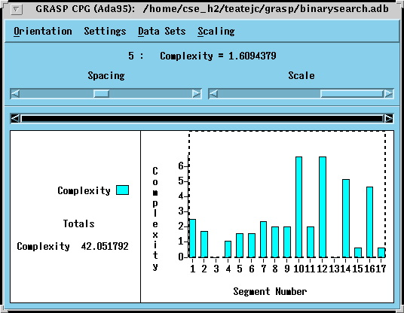Image resolution: width=404 pixels, height=313 pixels.
Task: Click the Scale slider thumb
Action: (352, 93)
